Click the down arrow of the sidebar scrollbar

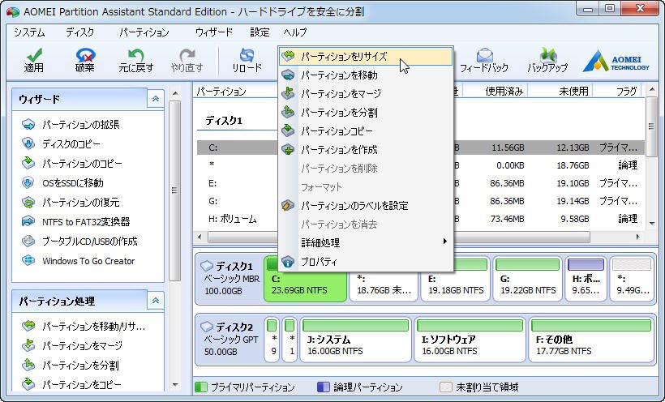point(174,385)
